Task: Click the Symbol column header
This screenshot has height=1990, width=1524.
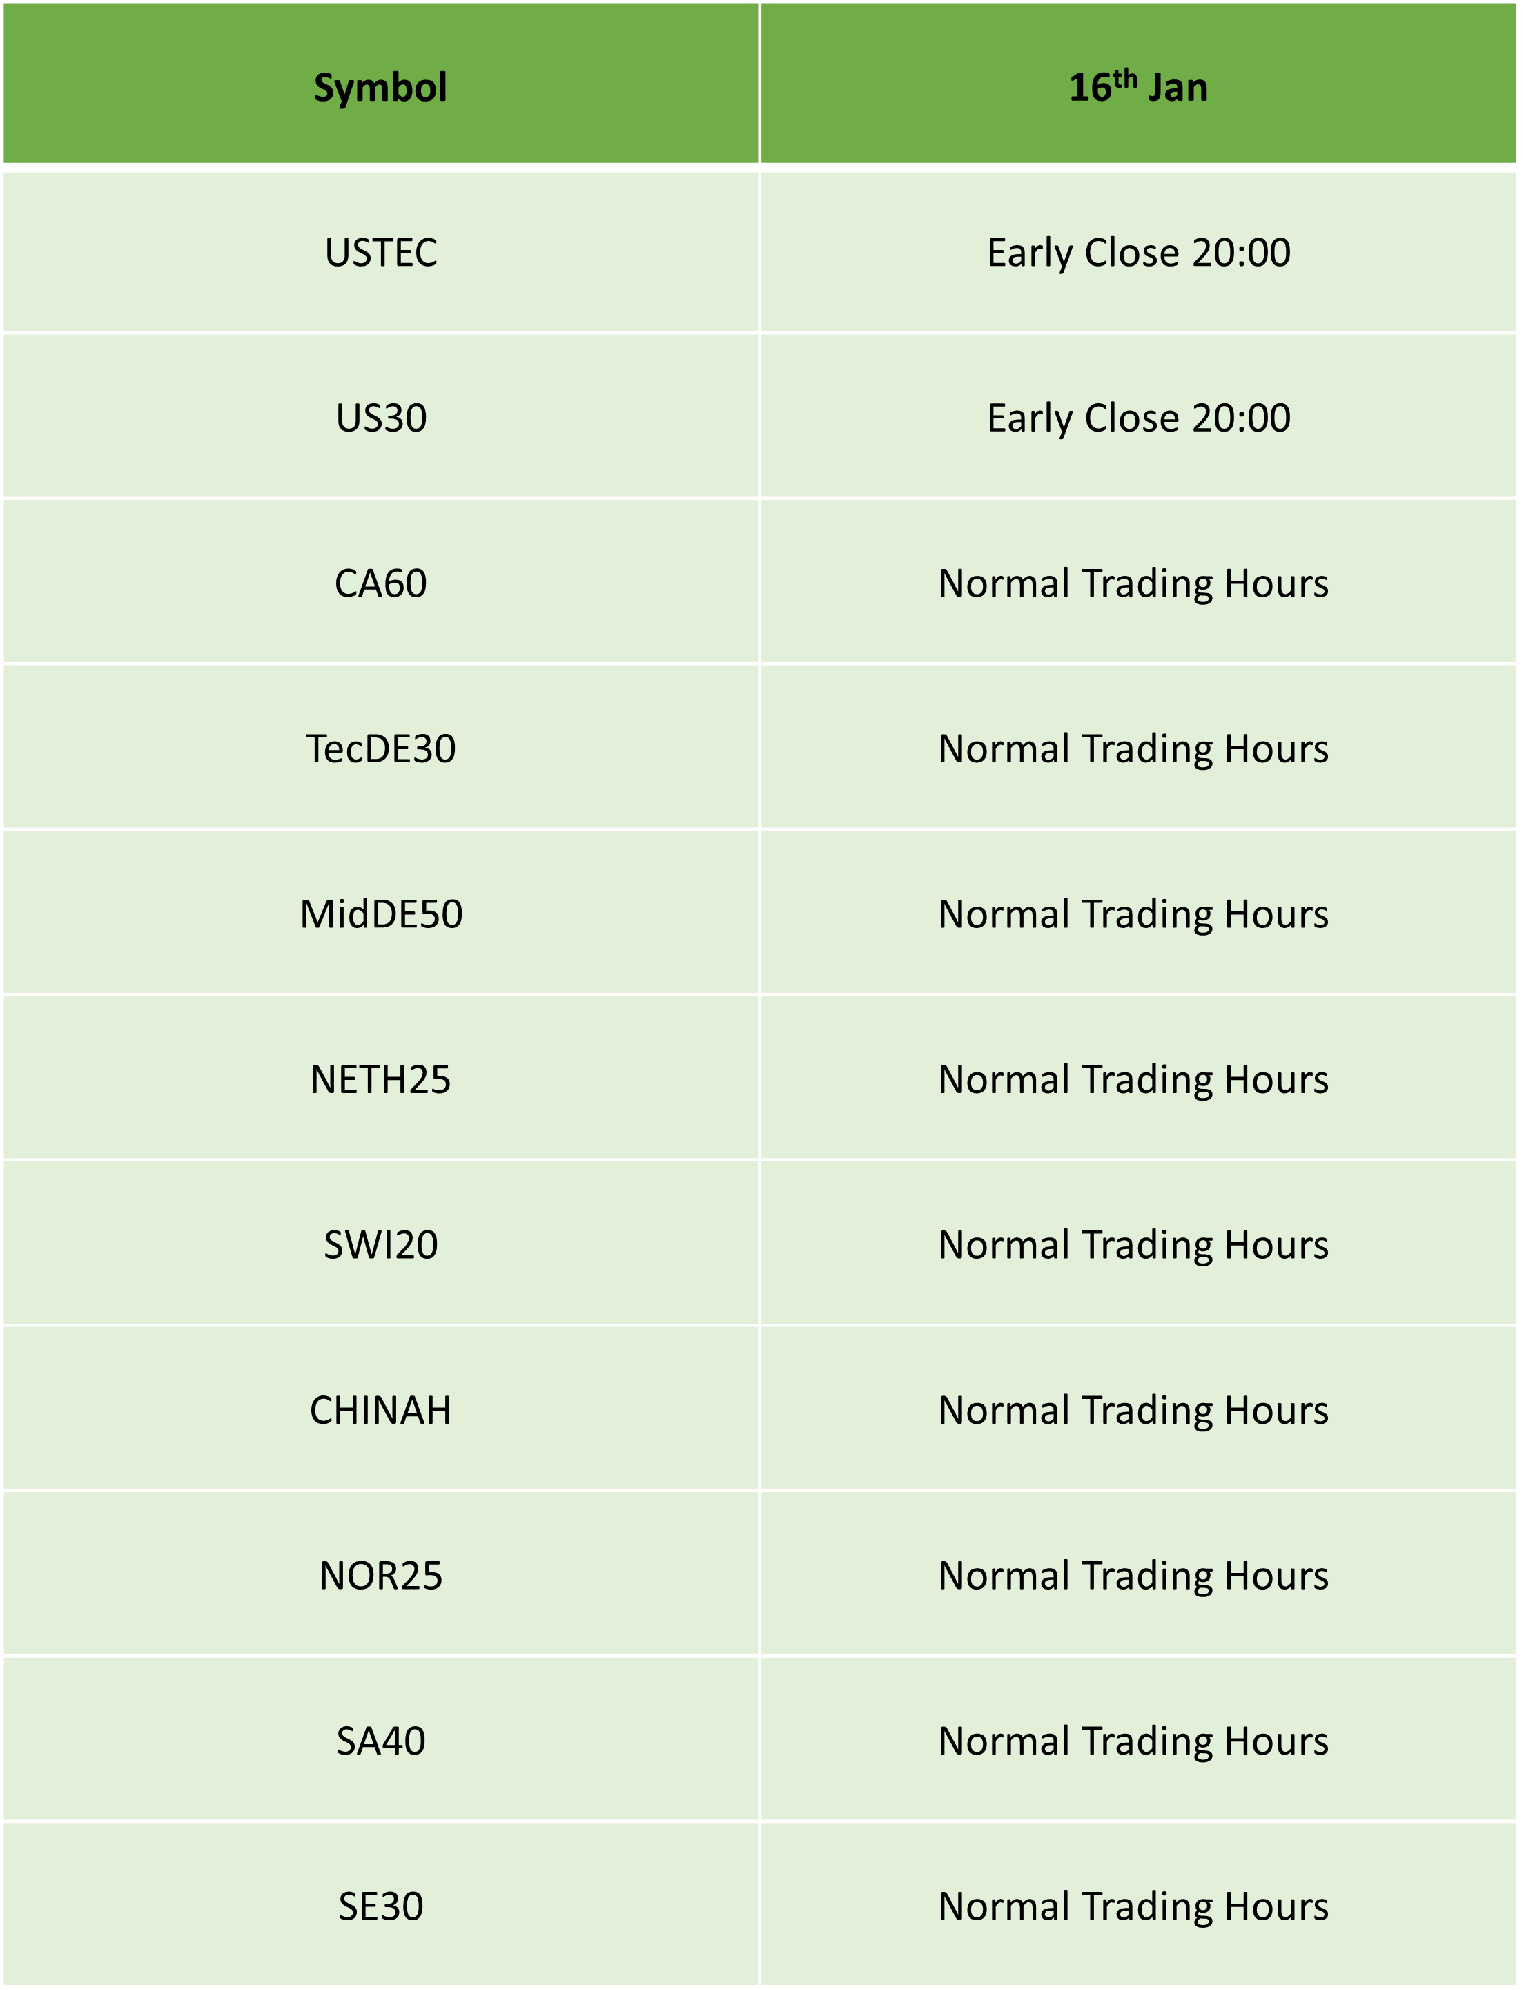Action: point(381,84)
